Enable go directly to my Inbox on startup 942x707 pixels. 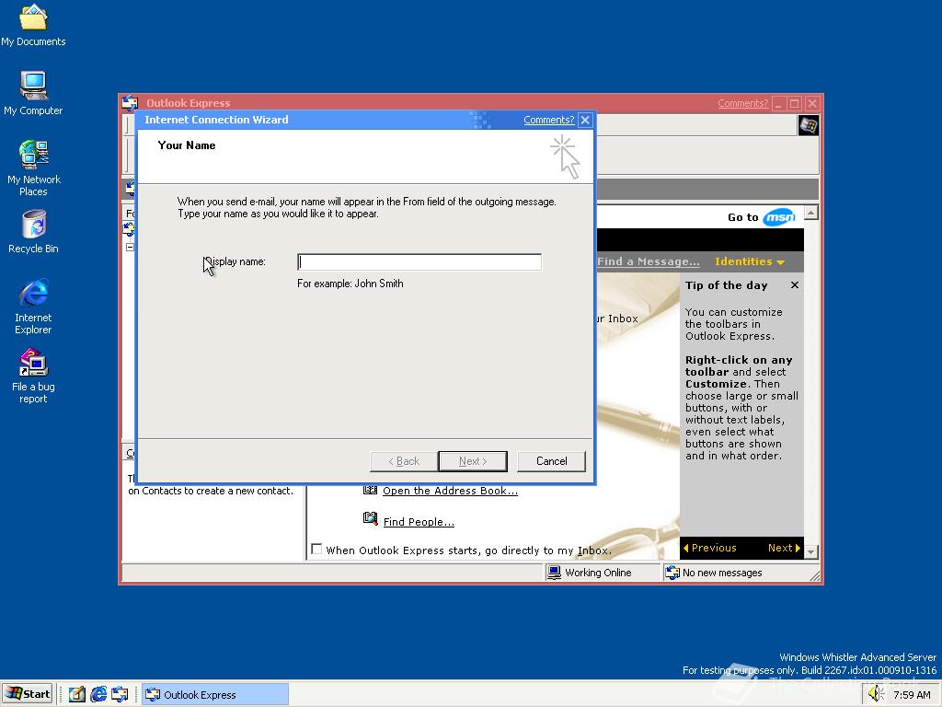(x=316, y=550)
